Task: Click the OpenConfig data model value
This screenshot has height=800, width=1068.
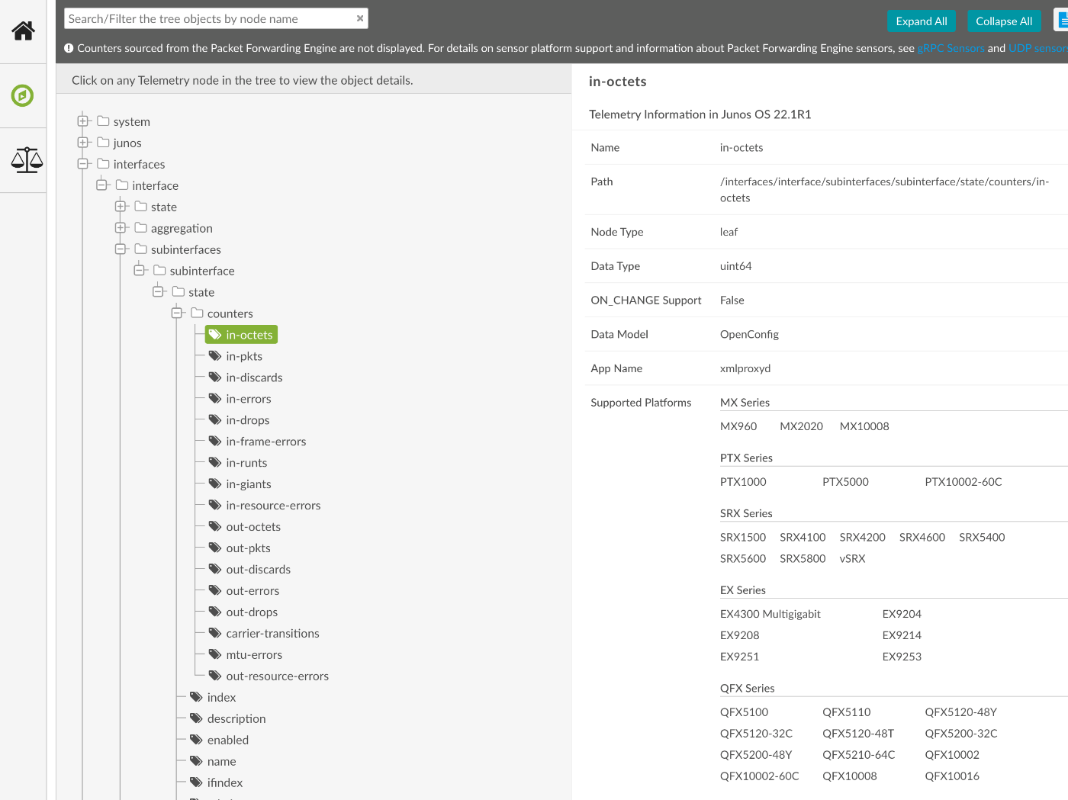Action: tap(749, 335)
